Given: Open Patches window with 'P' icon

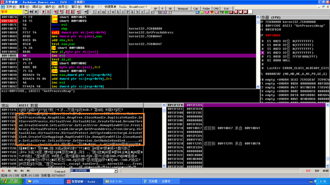Looking at the screenshot, I should [x=127, y=12].
